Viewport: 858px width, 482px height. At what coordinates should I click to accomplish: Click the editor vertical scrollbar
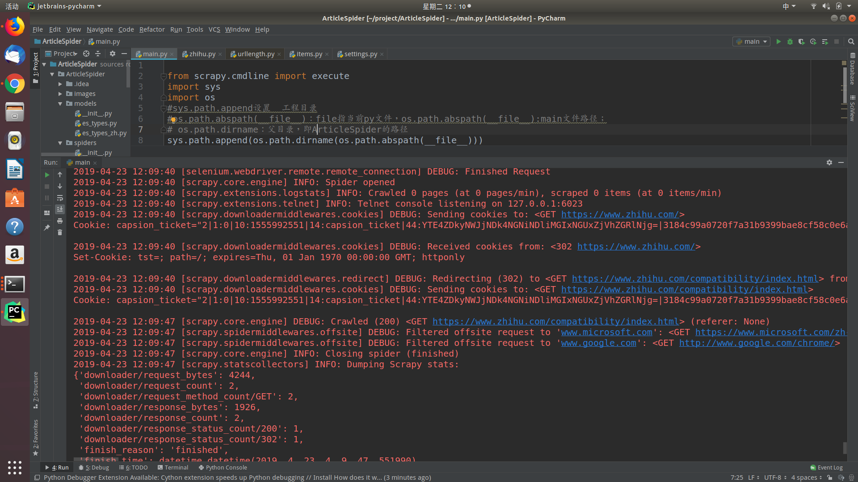[x=844, y=85]
